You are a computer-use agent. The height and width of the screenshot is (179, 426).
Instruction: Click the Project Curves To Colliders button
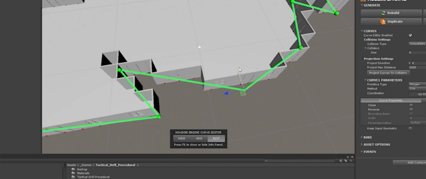pyautogui.click(x=387, y=73)
